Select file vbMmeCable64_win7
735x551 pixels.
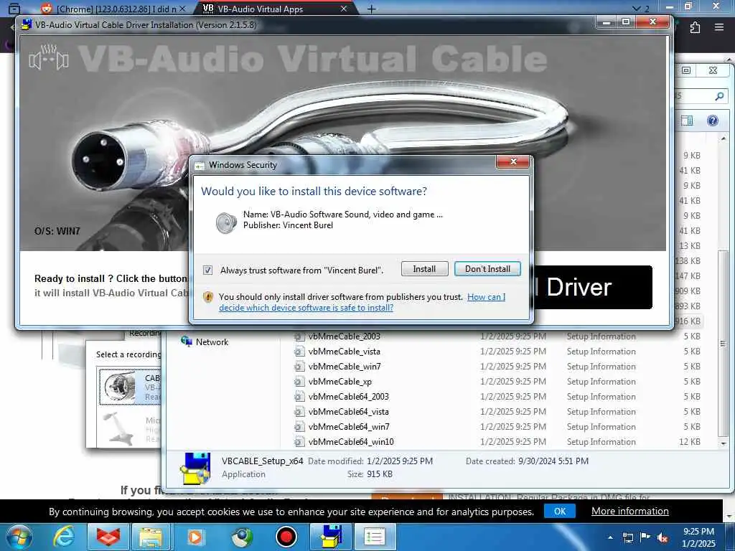click(350, 426)
